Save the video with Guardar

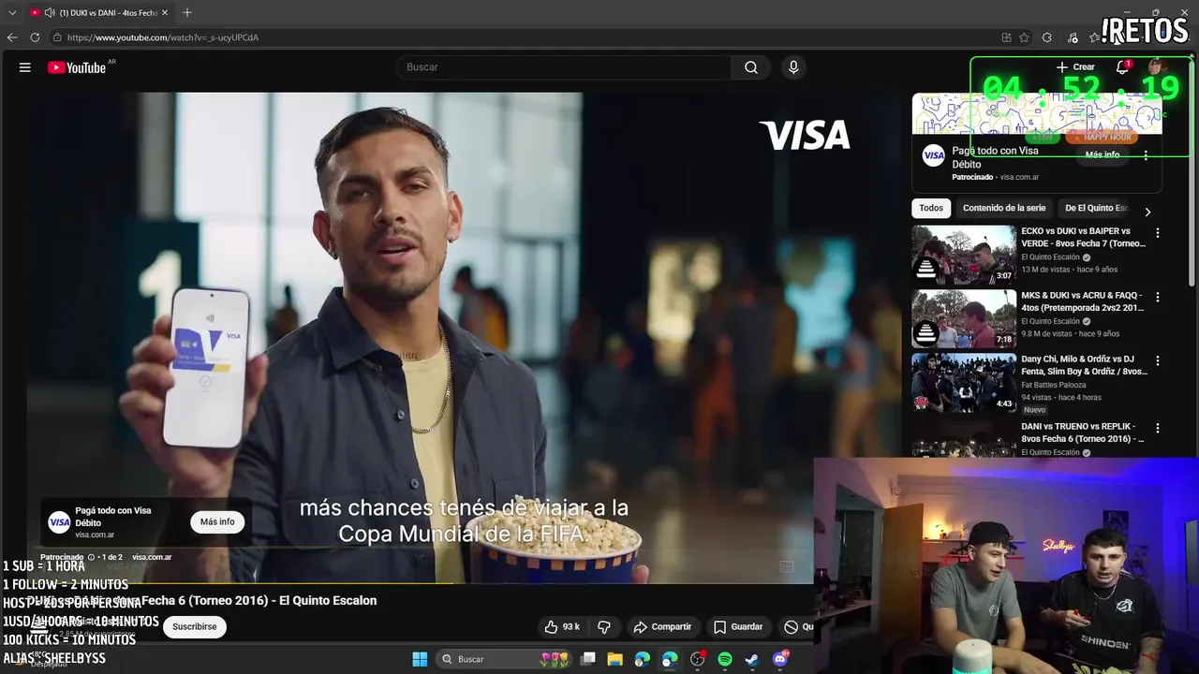[738, 627]
